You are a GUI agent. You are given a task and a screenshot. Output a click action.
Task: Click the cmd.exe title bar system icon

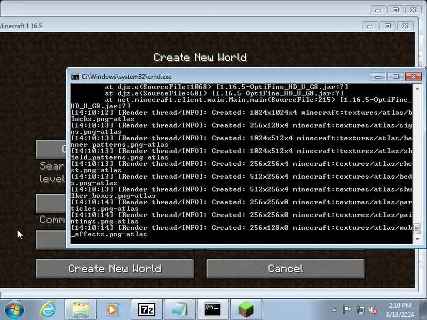[75, 77]
